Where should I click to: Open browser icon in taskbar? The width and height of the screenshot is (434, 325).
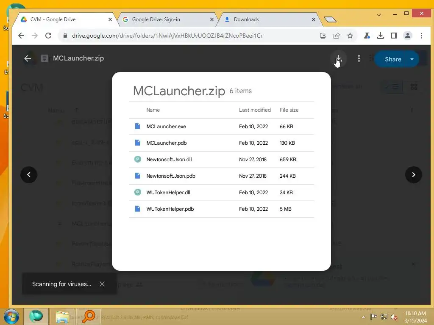coord(36,317)
